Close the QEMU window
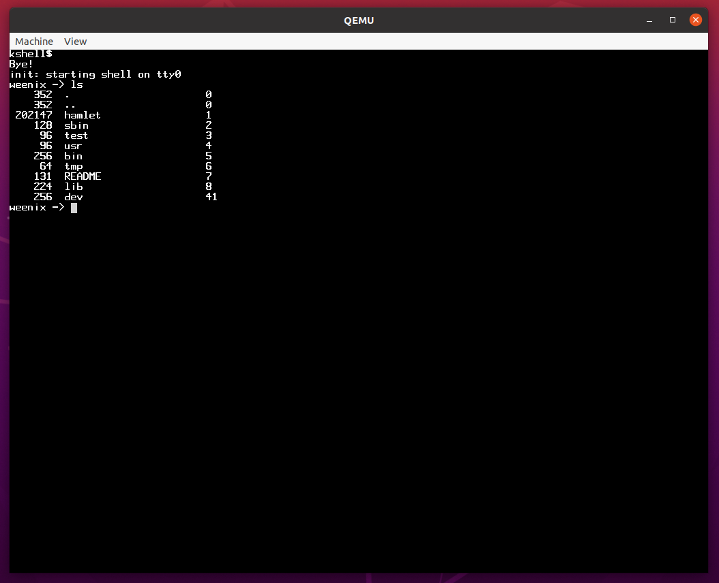 [x=695, y=20]
